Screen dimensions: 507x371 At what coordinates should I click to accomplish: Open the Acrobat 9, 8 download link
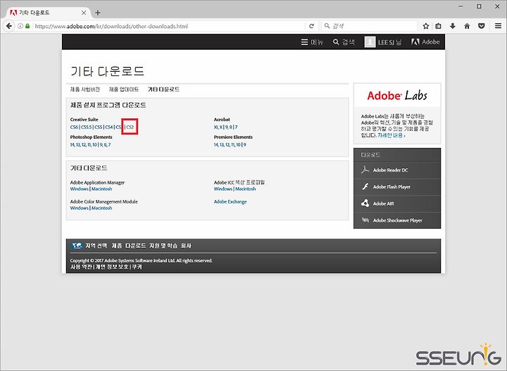[x=229, y=127]
